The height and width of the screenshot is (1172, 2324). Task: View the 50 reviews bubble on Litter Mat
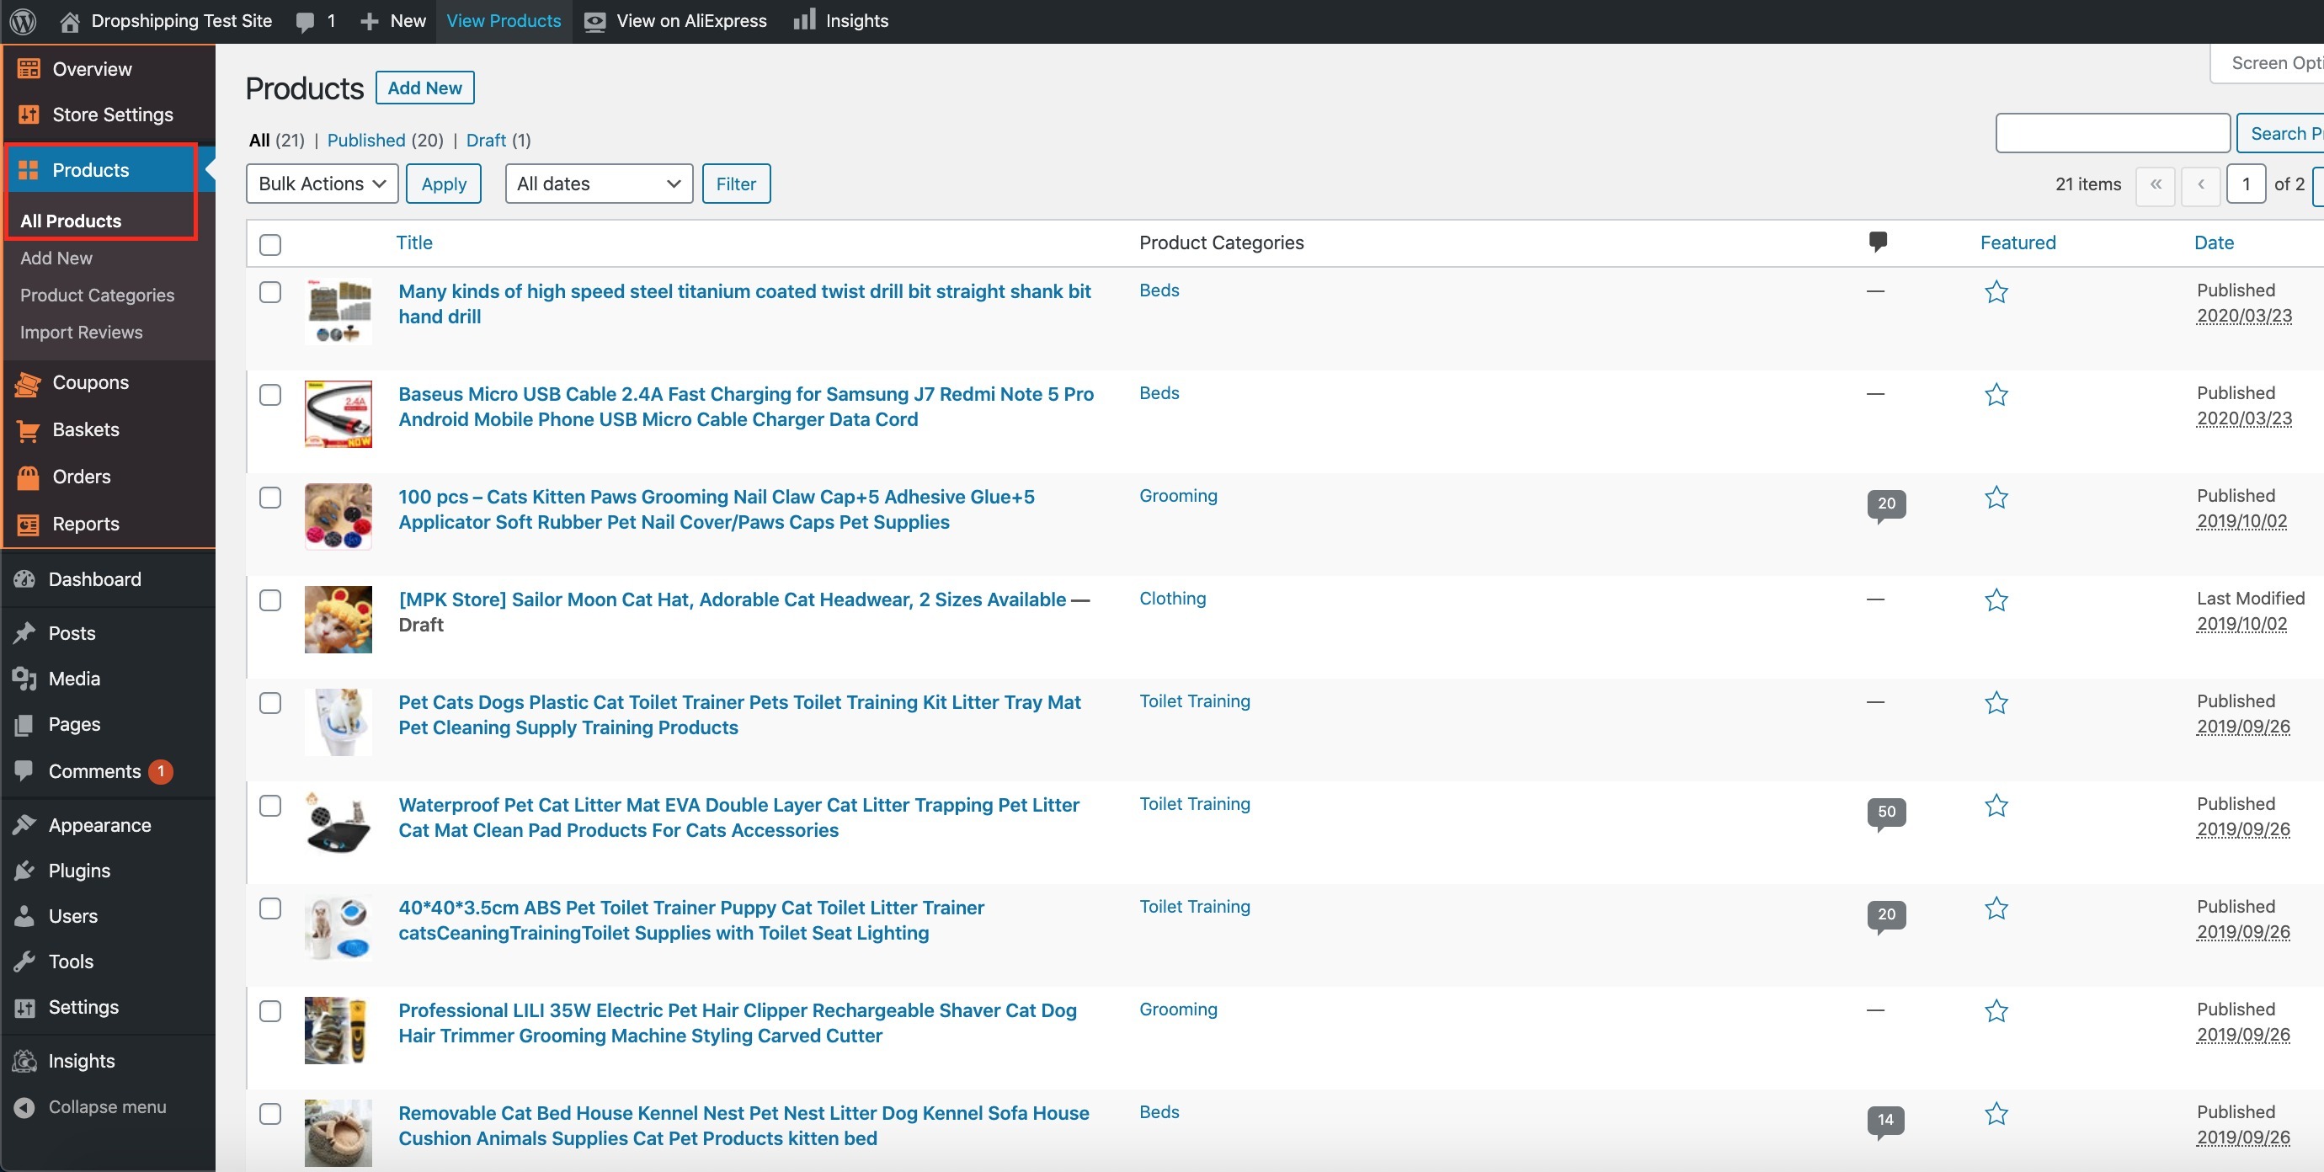point(1885,811)
